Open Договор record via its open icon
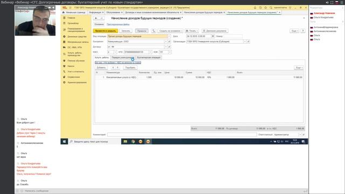The image size is (345, 194). click(169, 47)
